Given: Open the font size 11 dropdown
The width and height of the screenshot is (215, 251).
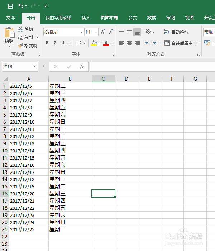Looking at the screenshot, I should point(96,32).
